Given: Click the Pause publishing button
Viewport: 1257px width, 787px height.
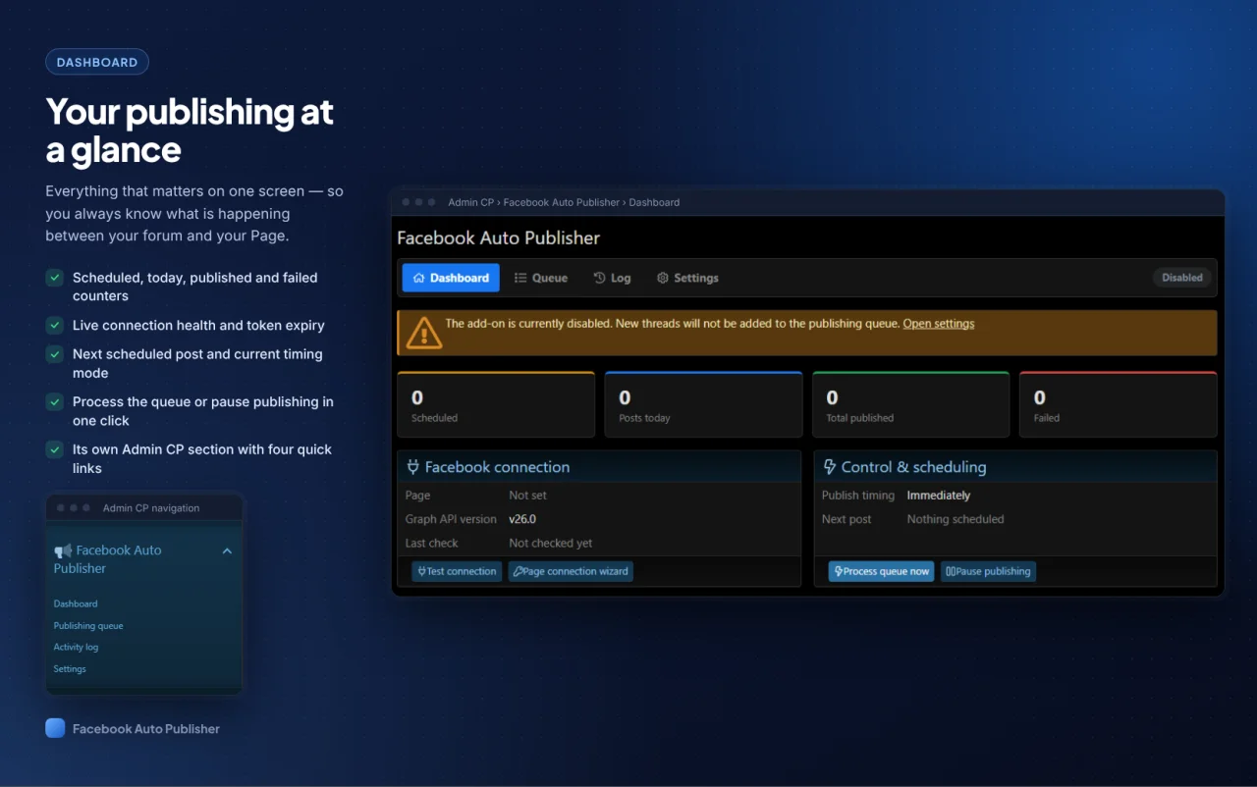Looking at the screenshot, I should [x=989, y=571].
